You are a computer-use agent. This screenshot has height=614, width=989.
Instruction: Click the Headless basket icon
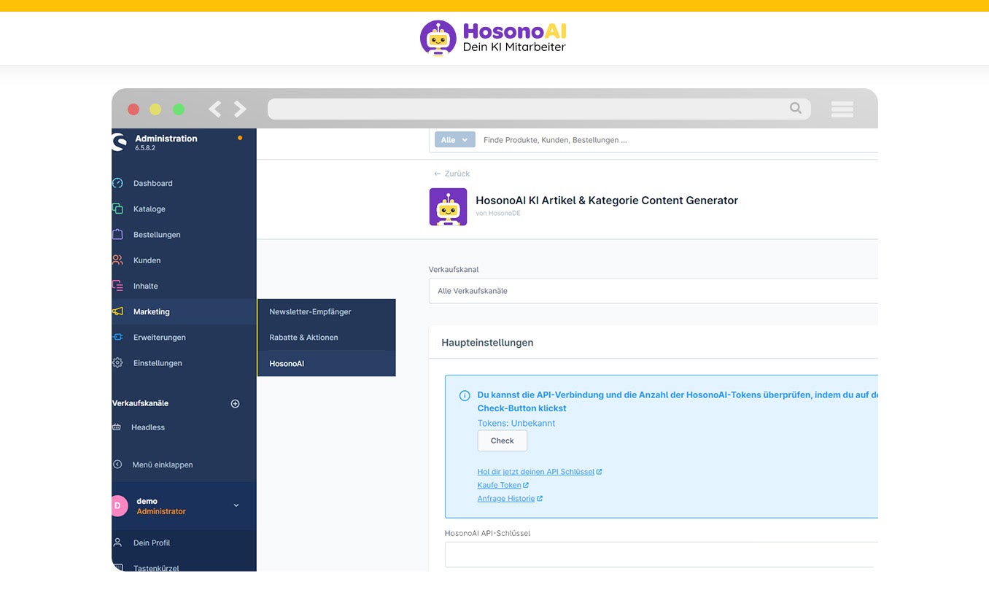click(x=117, y=427)
